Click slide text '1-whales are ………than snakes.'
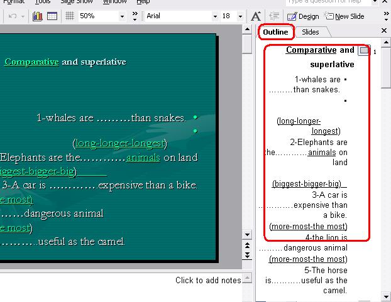391x302 pixels. point(111,118)
